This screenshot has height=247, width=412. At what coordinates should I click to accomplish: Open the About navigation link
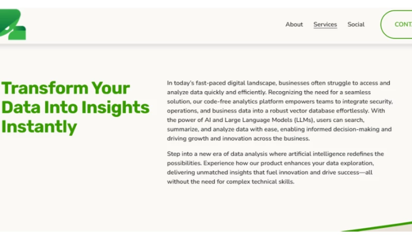tap(294, 24)
